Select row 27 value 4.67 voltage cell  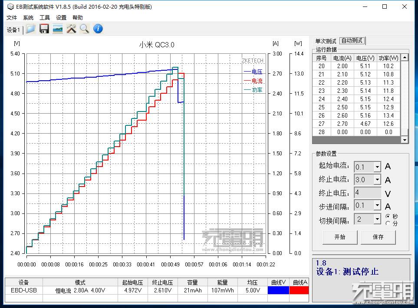pyautogui.click(x=365, y=124)
